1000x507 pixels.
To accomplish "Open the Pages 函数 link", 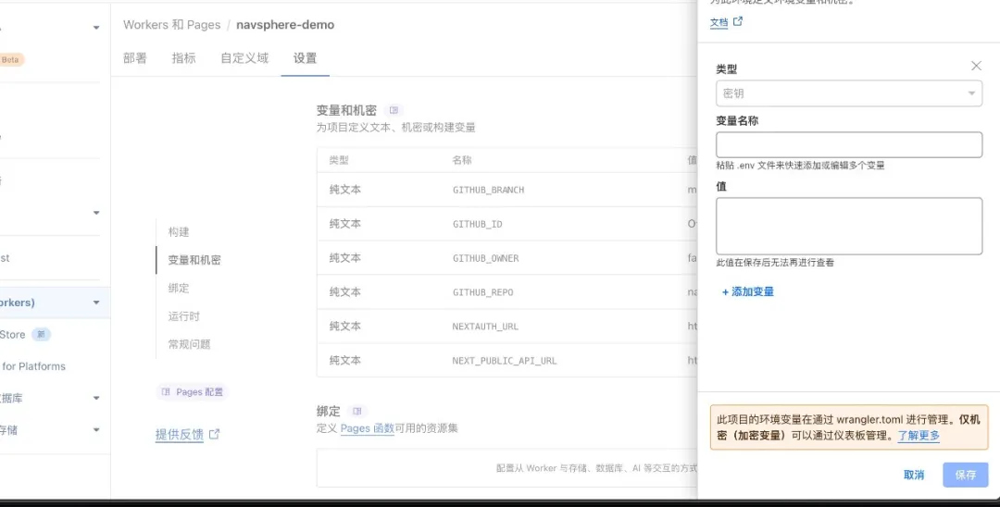I will point(368,428).
